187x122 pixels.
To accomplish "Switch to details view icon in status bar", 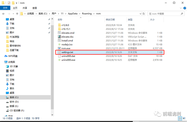I will [180, 118].
